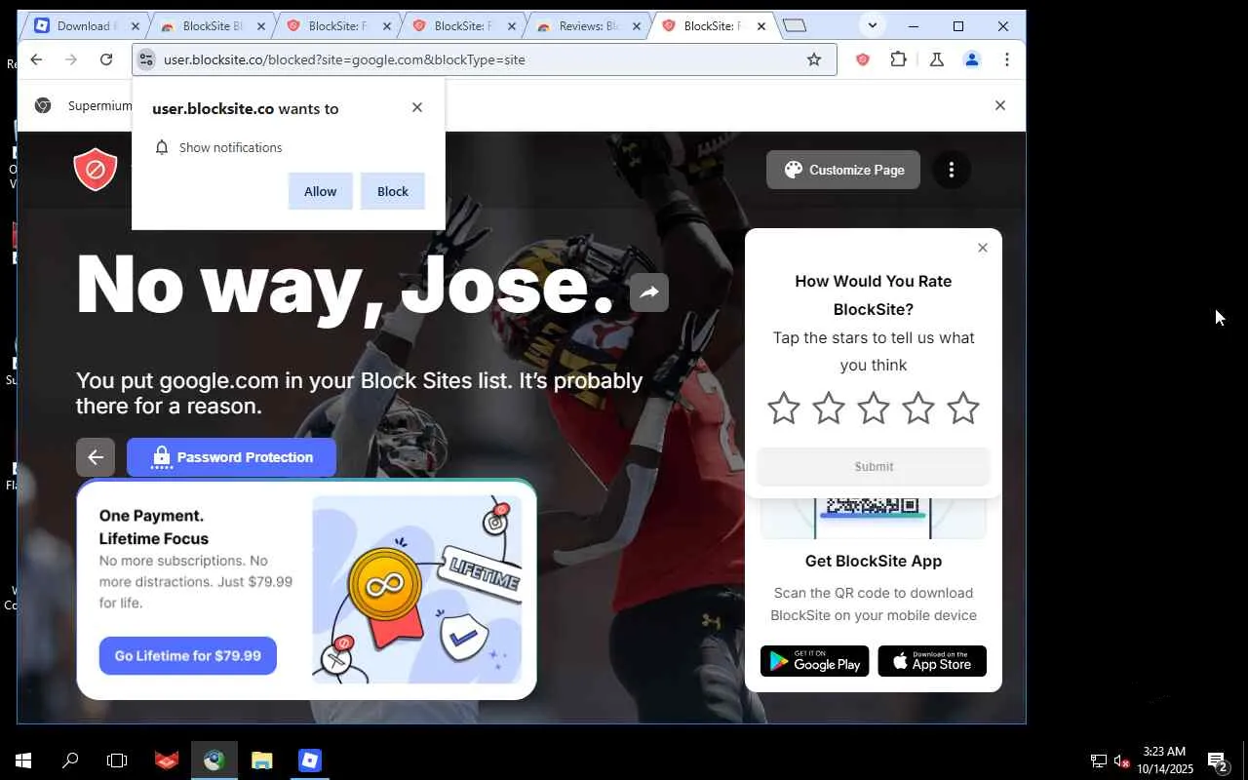The height and width of the screenshot is (780, 1248).
Task: Open network status in system tray
Action: [x=1099, y=760]
